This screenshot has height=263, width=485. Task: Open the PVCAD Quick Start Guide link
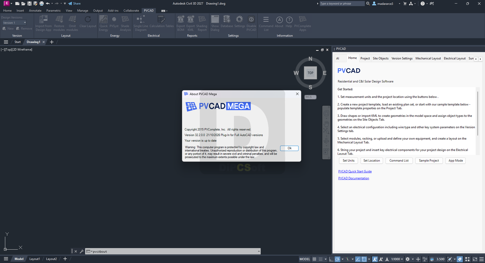(x=355, y=172)
